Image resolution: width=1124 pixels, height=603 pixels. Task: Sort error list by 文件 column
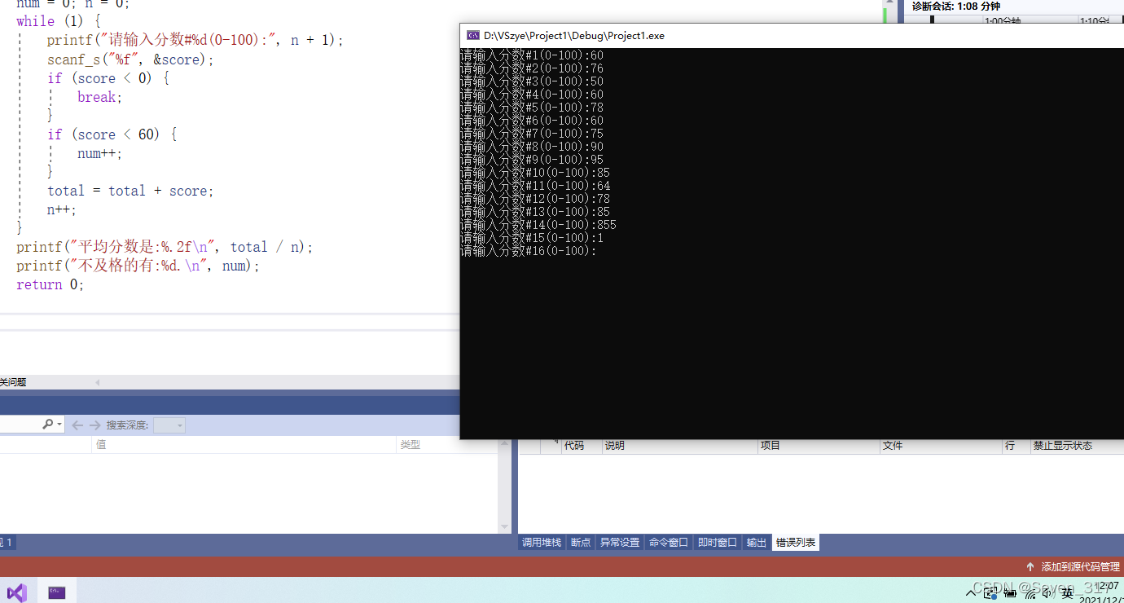(x=893, y=446)
